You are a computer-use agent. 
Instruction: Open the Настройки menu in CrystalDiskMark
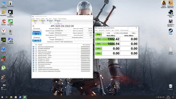click(102, 30)
